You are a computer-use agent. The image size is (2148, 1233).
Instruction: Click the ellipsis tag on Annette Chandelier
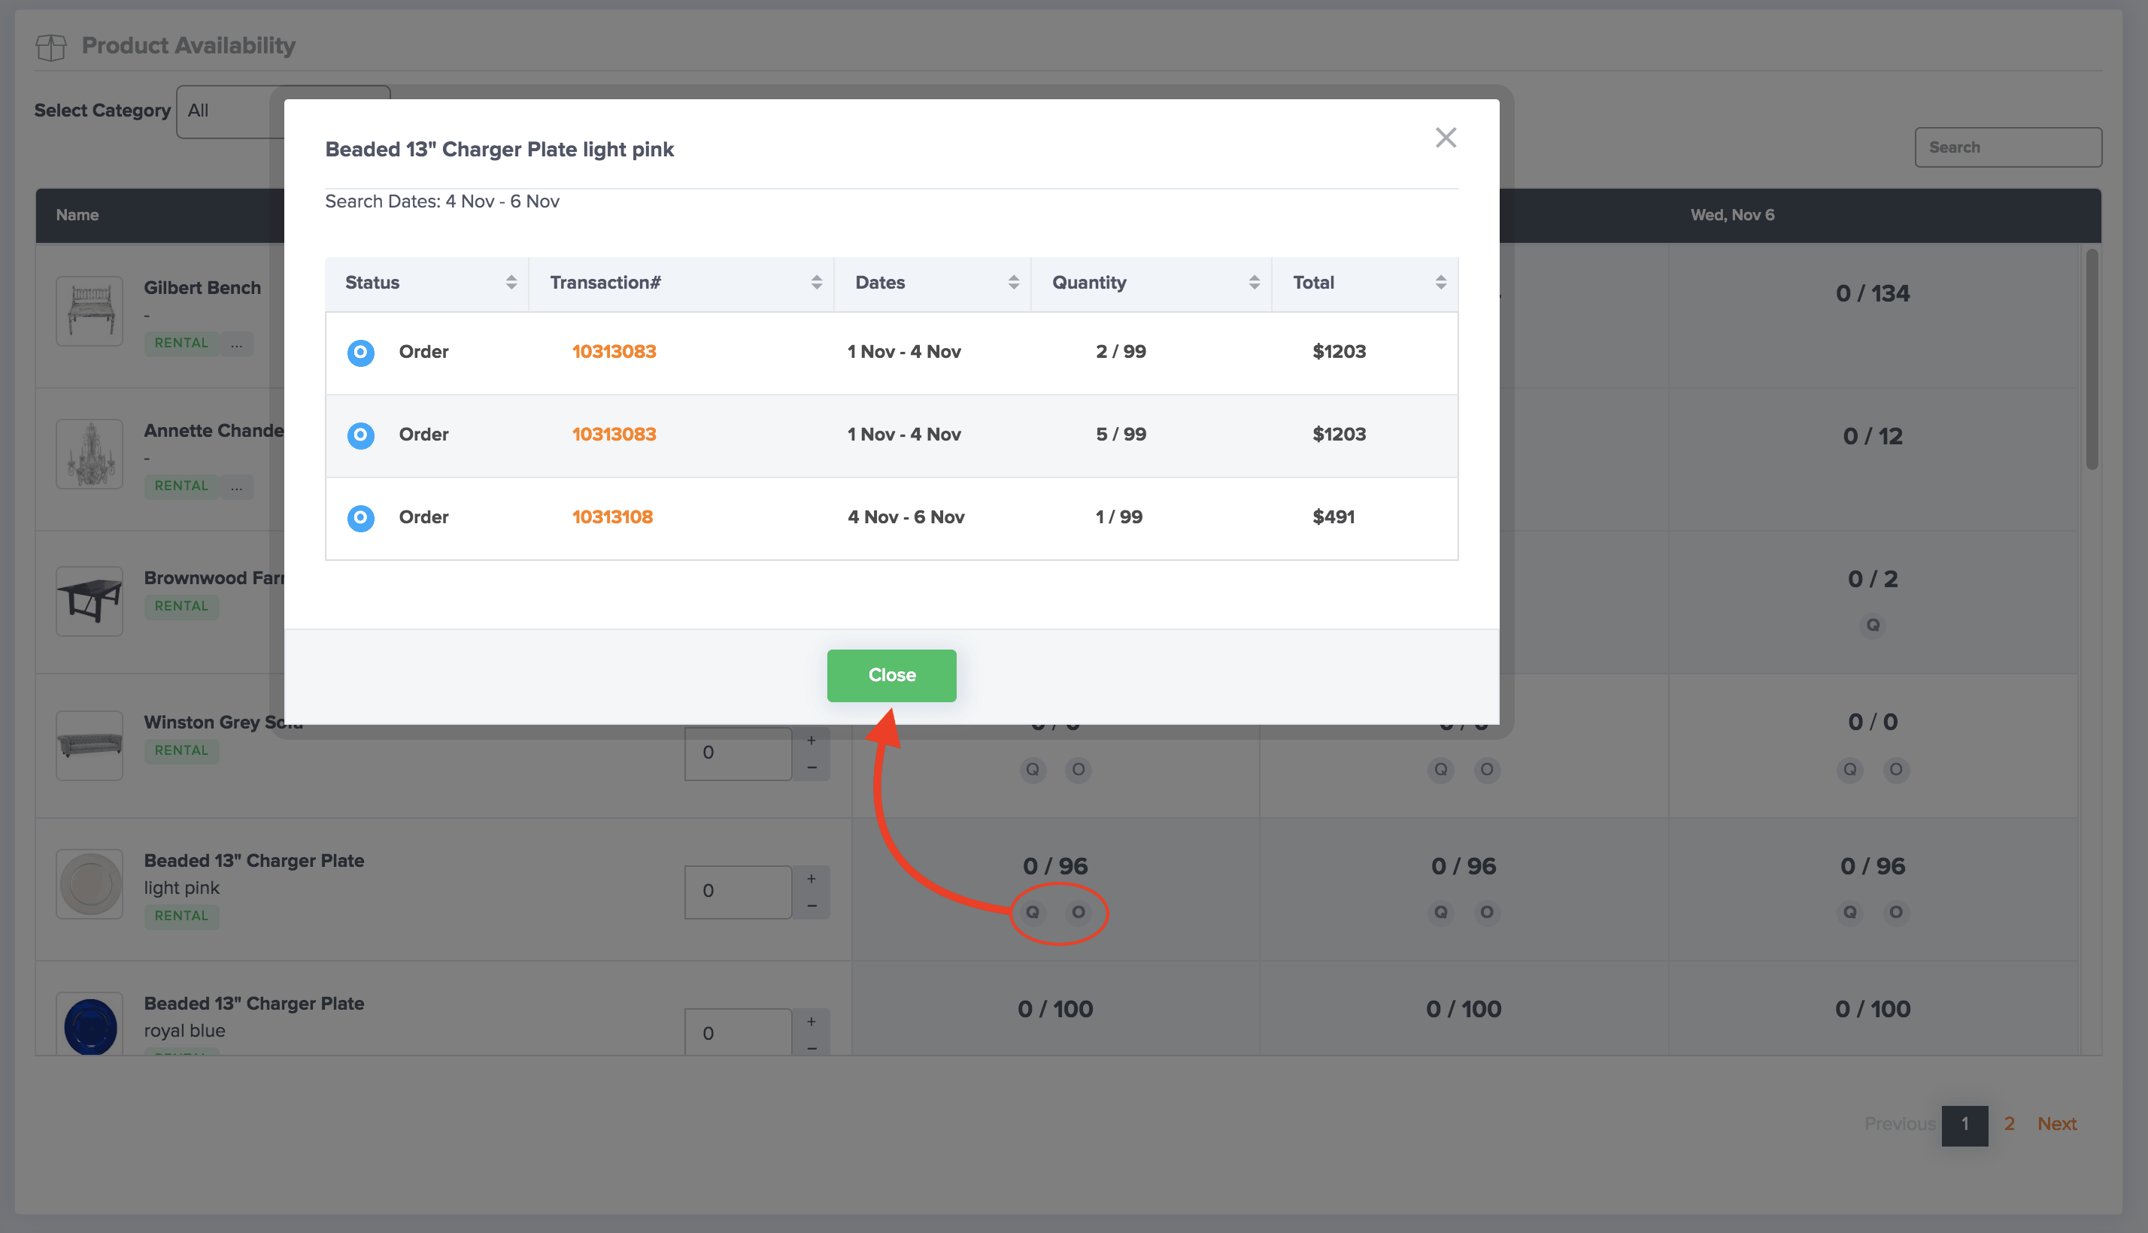click(236, 487)
